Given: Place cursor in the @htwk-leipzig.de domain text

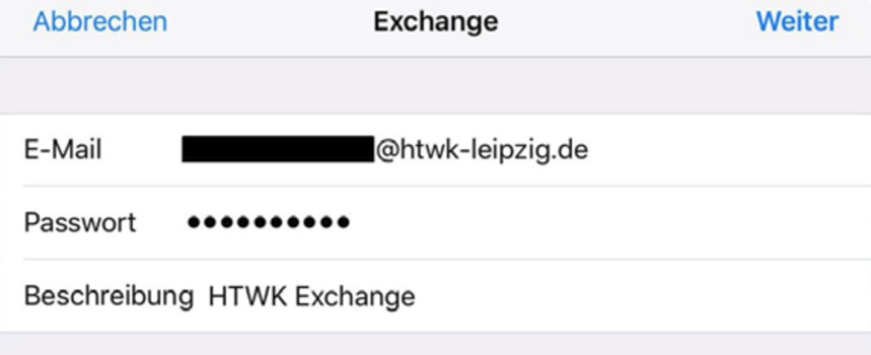Looking at the screenshot, I should pos(482,150).
